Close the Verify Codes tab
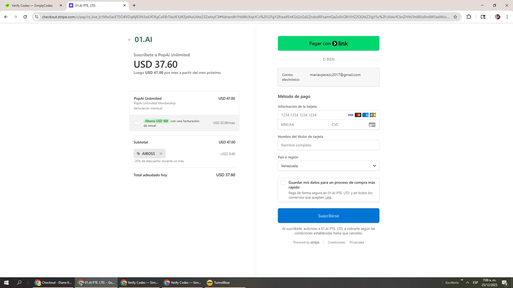The image size is (513, 288). coord(61,5)
